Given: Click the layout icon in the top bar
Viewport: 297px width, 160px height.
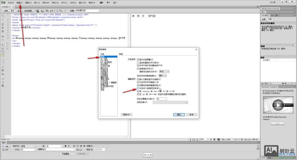Looking at the screenshot, I should click(x=102, y=3).
